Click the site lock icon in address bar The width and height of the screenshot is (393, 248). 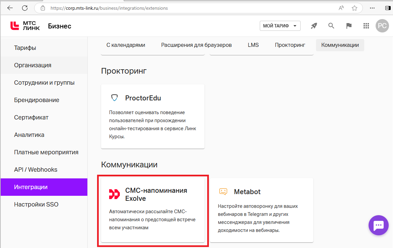[43, 8]
